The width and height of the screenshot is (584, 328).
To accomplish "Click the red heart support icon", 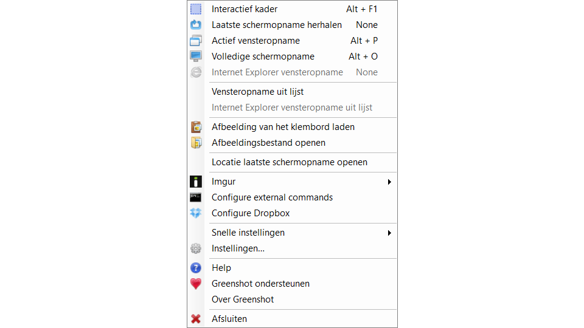I will point(196,284).
